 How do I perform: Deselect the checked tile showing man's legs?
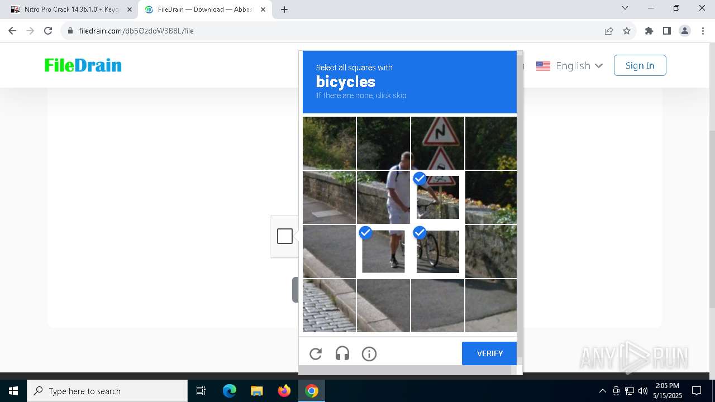tap(383, 251)
